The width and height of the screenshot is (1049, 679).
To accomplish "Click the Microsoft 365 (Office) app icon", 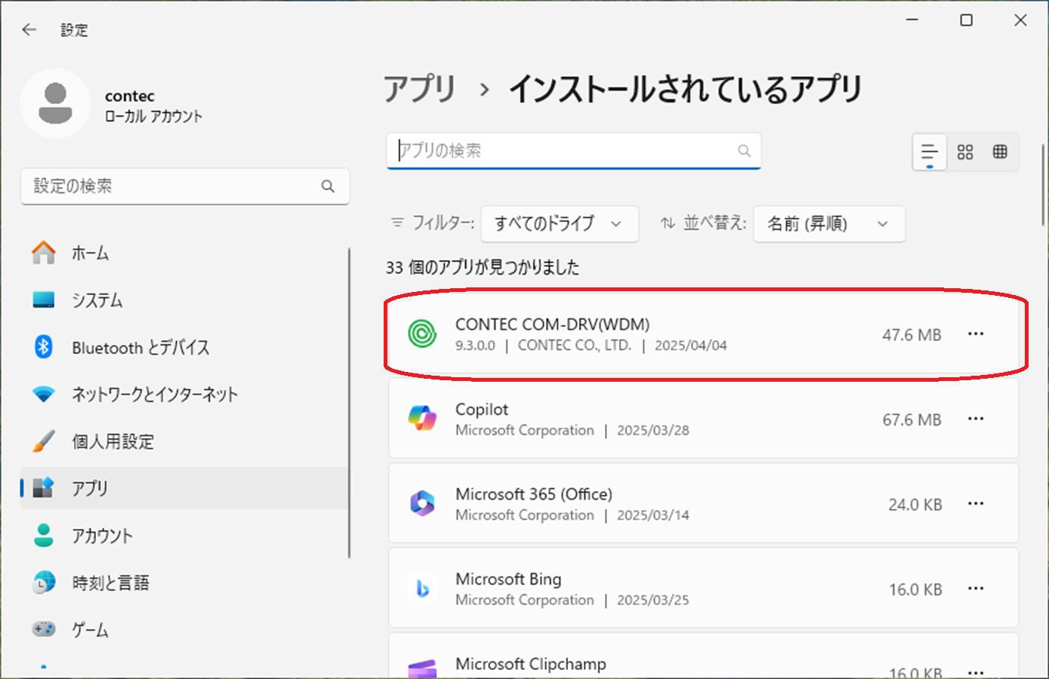I will [422, 503].
